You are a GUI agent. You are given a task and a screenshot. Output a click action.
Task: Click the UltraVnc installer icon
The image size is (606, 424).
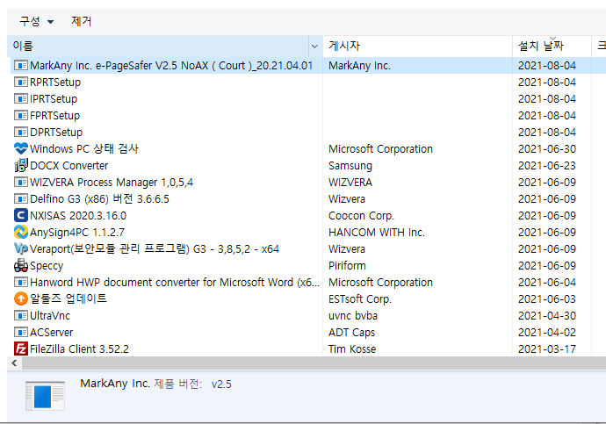tap(21, 316)
